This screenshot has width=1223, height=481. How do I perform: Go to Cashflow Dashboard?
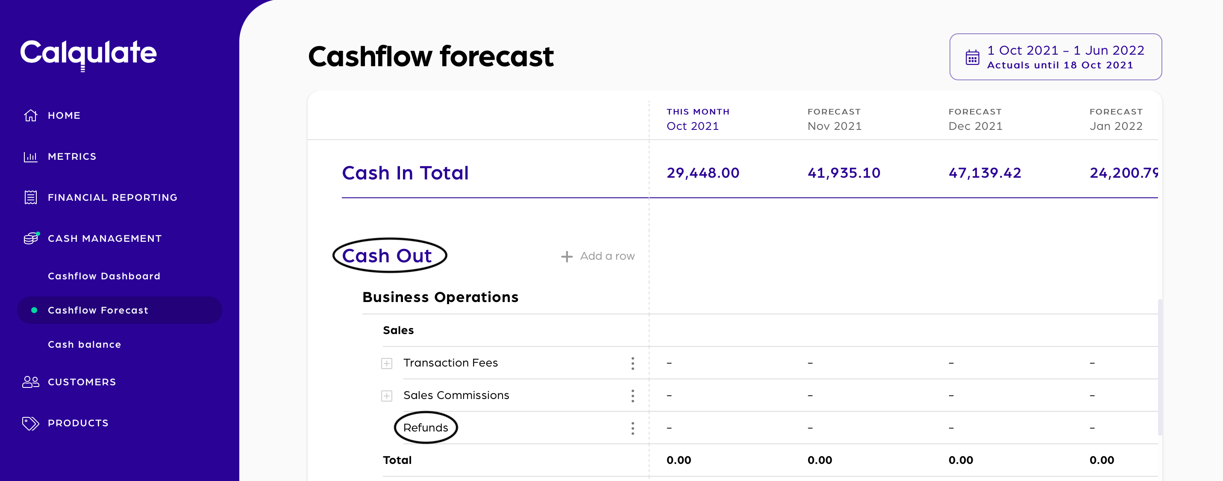[104, 276]
